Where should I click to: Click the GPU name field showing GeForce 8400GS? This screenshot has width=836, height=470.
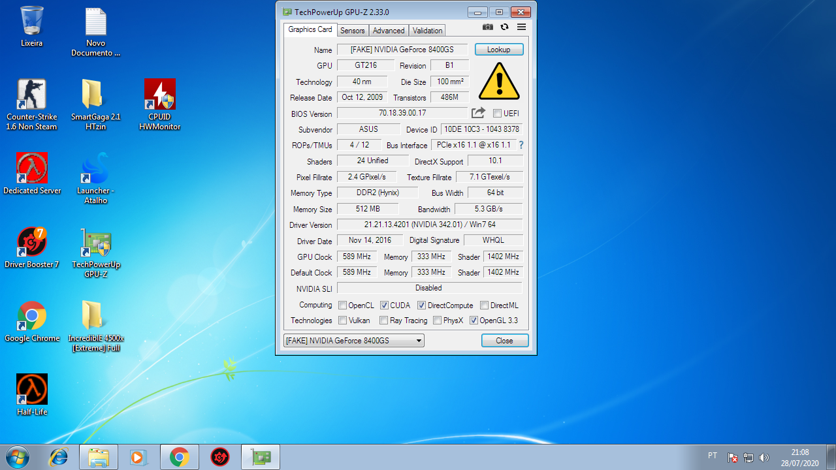pos(402,50)
